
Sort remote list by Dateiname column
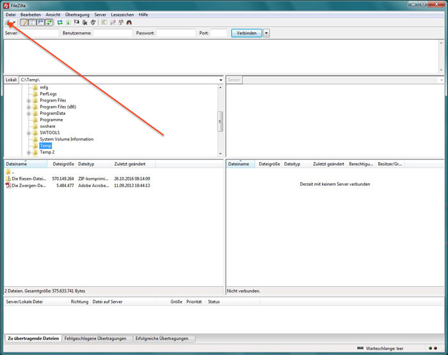241,164
